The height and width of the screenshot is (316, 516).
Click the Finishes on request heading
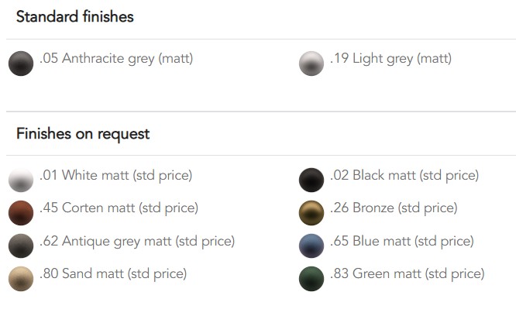83,134
